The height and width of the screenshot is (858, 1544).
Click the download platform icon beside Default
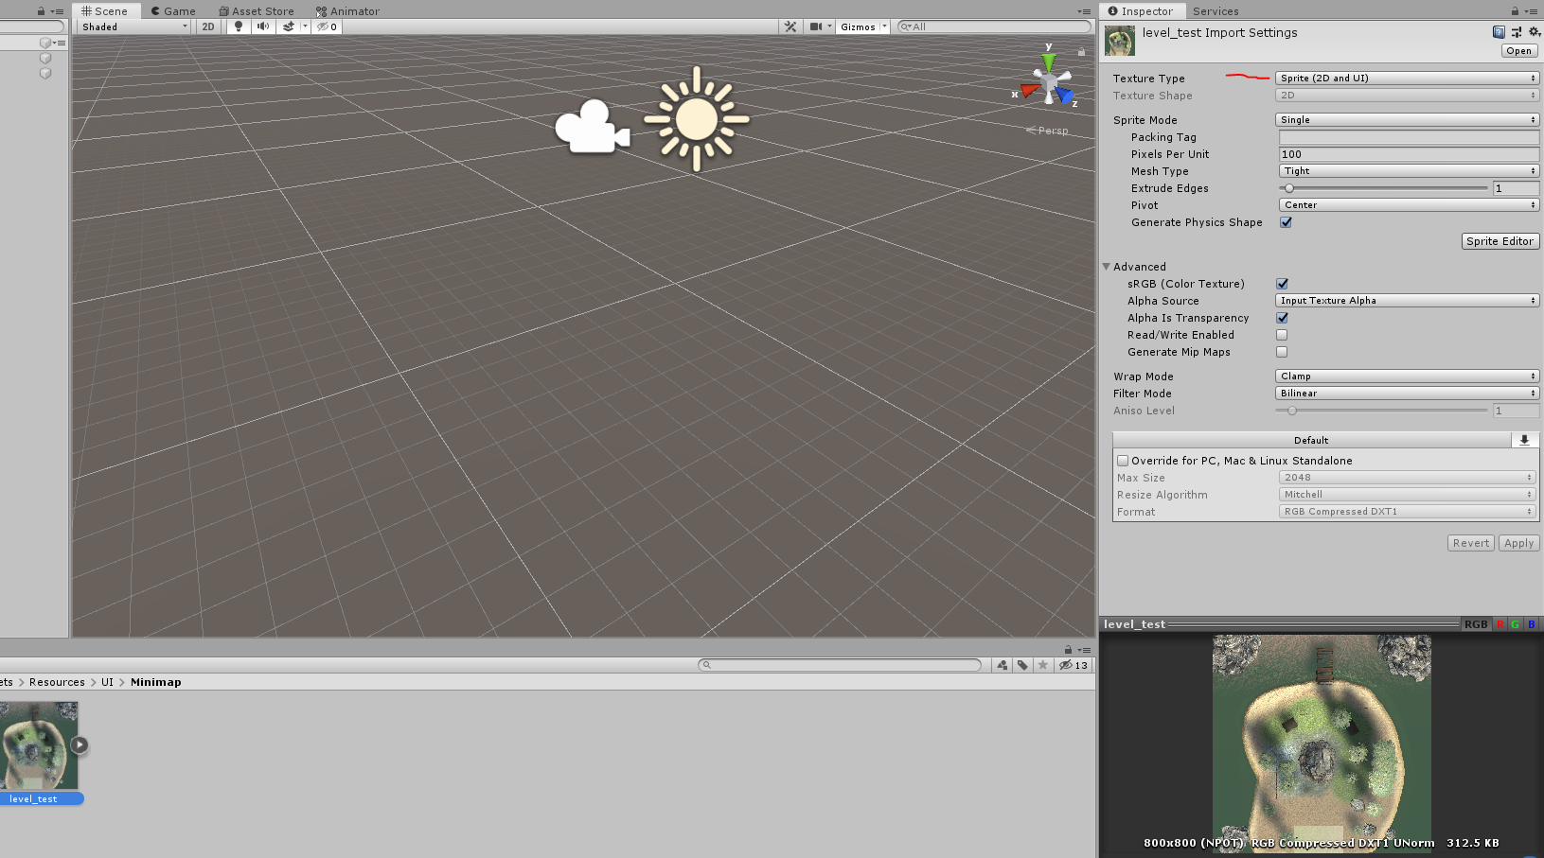[1524, 440]
